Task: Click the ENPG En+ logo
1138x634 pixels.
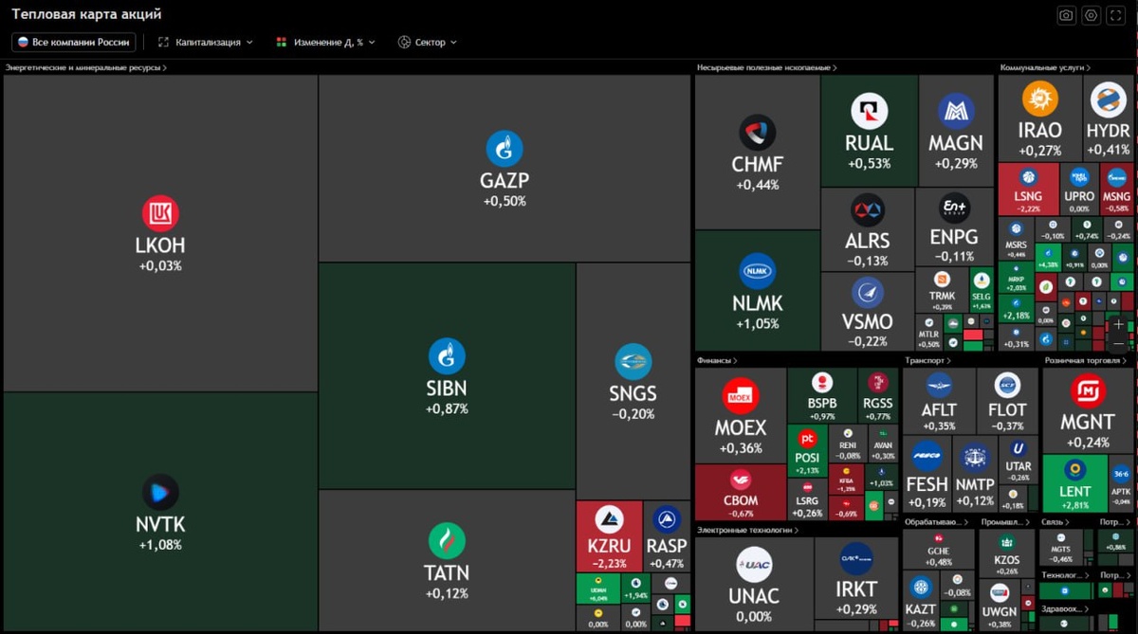Action: coord(953,208)
